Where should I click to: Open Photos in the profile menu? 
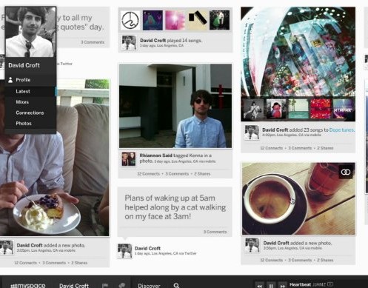click(x=24, y=124)
